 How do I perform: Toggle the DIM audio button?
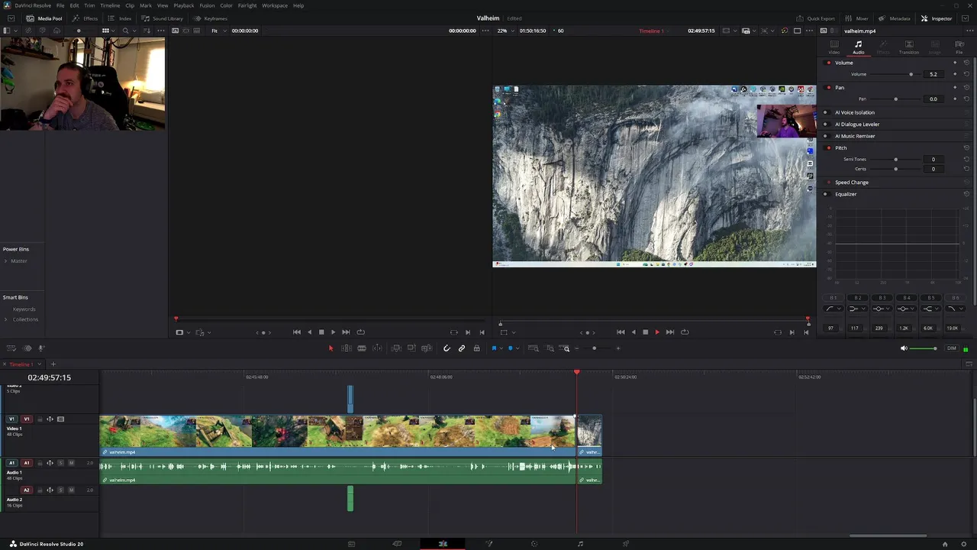[951, 348]
